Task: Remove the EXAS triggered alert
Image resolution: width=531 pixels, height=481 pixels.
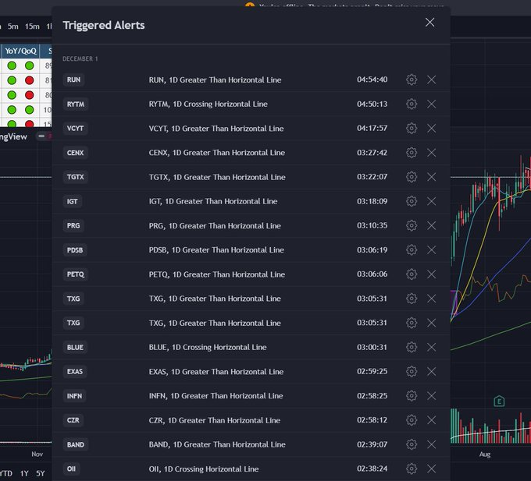Action: (x=431, y=372)
